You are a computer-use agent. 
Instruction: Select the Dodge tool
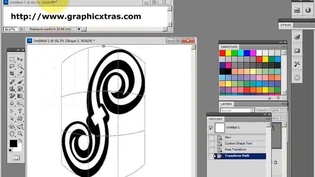tap(20, 103)
